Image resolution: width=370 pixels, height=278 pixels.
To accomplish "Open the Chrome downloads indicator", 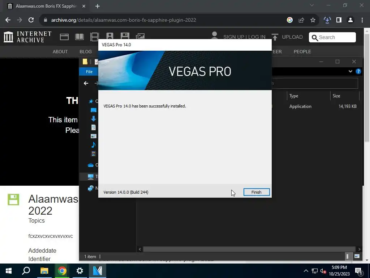I will point(327,20).
